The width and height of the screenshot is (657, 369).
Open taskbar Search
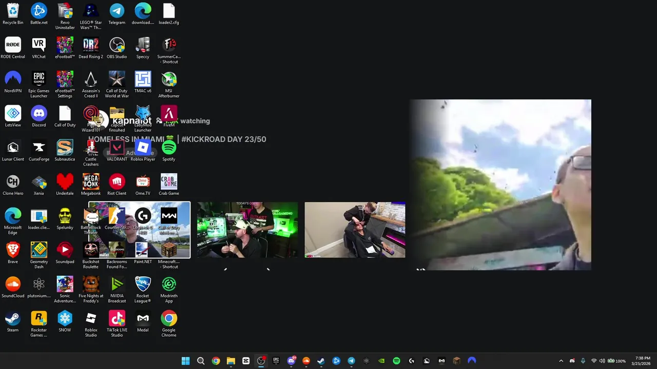tap(201, 361)
